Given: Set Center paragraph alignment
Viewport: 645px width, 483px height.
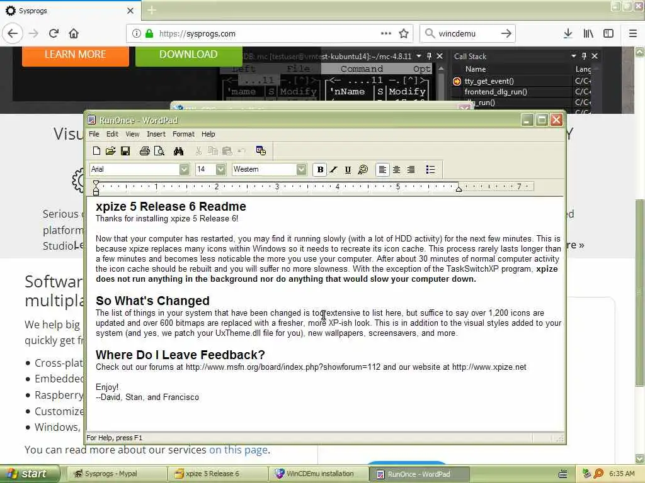Looking at the screenshot, I should pyautogui.click(x=397, y=170).
